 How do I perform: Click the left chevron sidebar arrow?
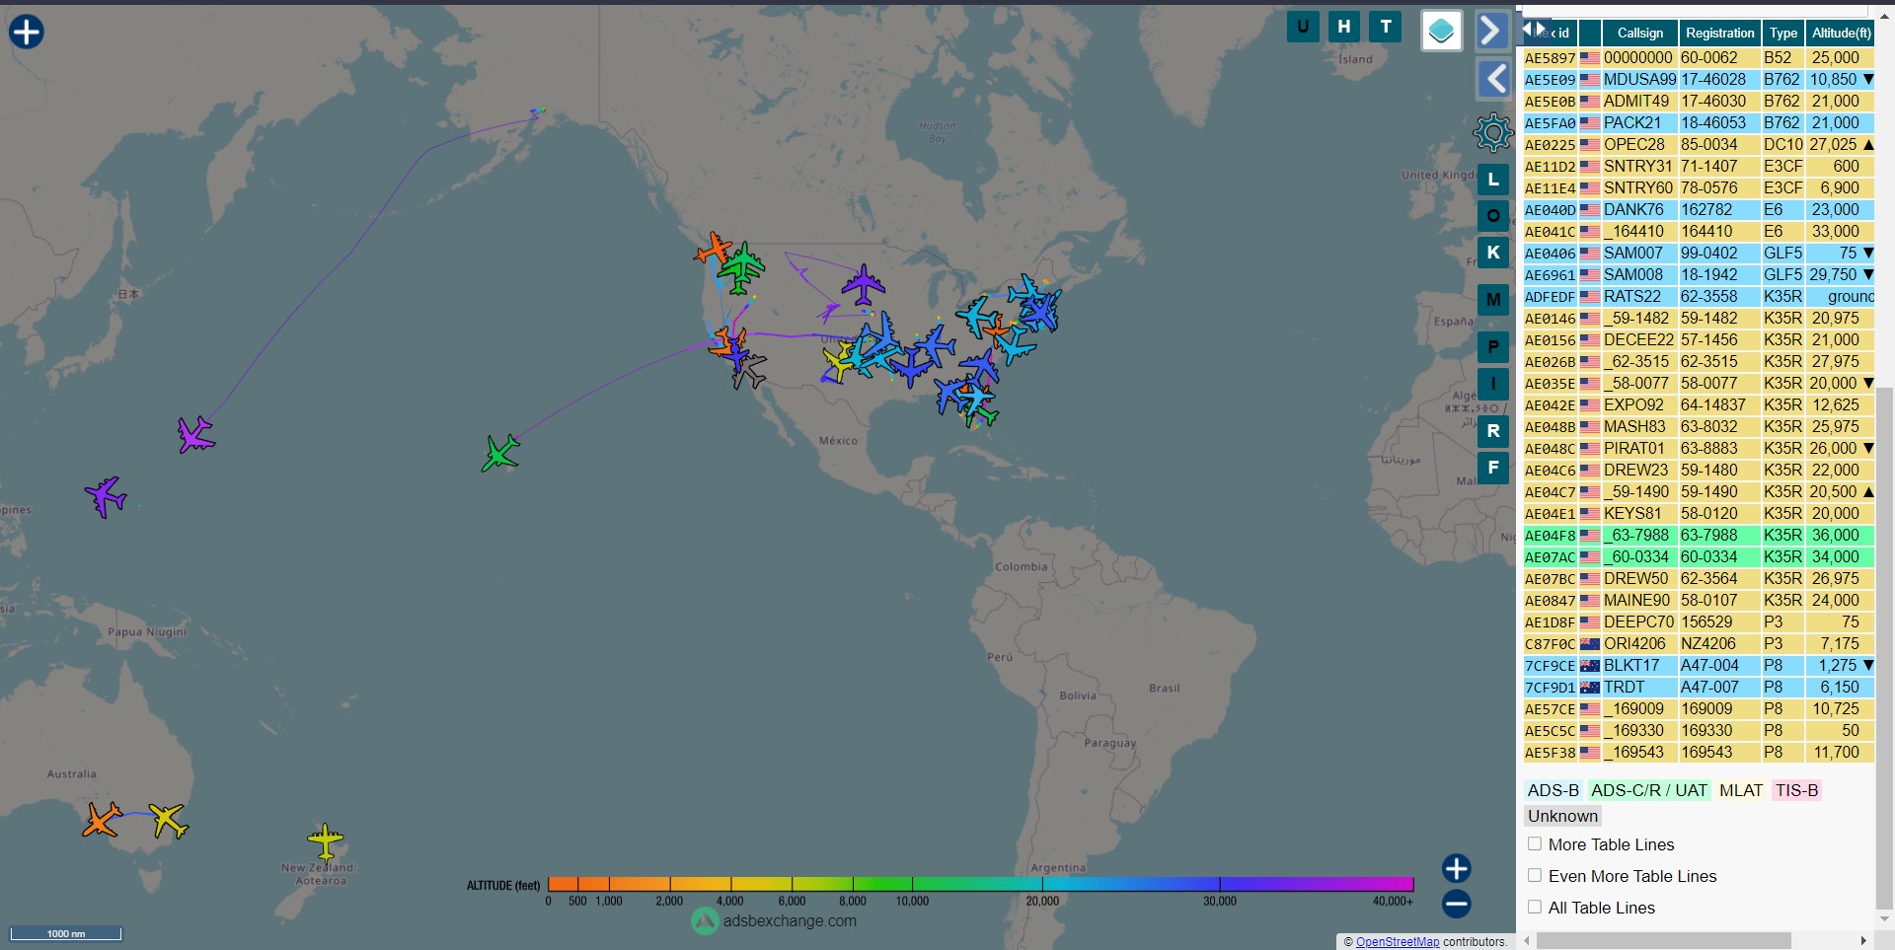(x=1493, y=78)
